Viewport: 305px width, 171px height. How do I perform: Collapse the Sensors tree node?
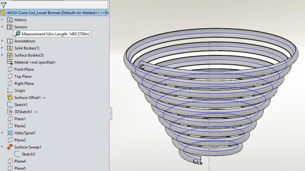coord(3,27)
